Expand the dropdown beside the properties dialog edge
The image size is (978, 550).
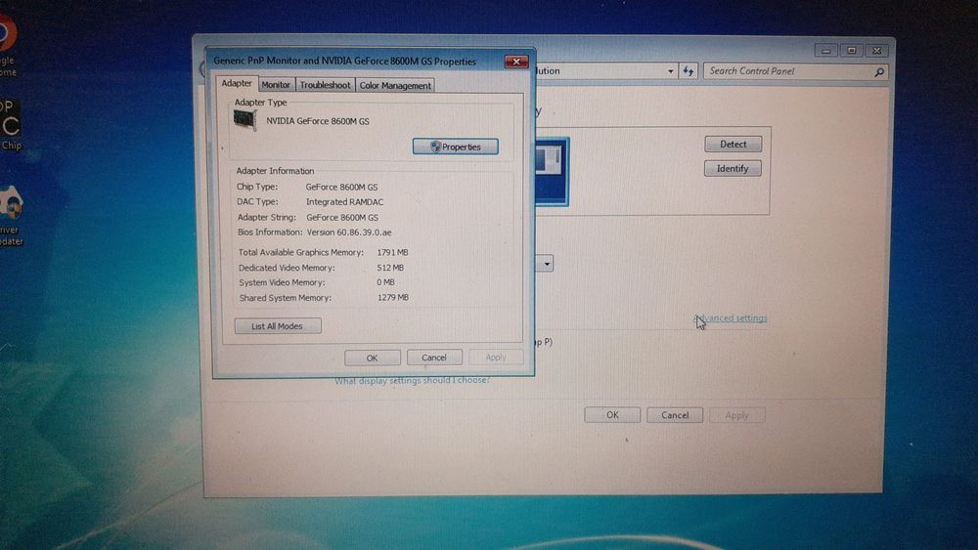546,264
